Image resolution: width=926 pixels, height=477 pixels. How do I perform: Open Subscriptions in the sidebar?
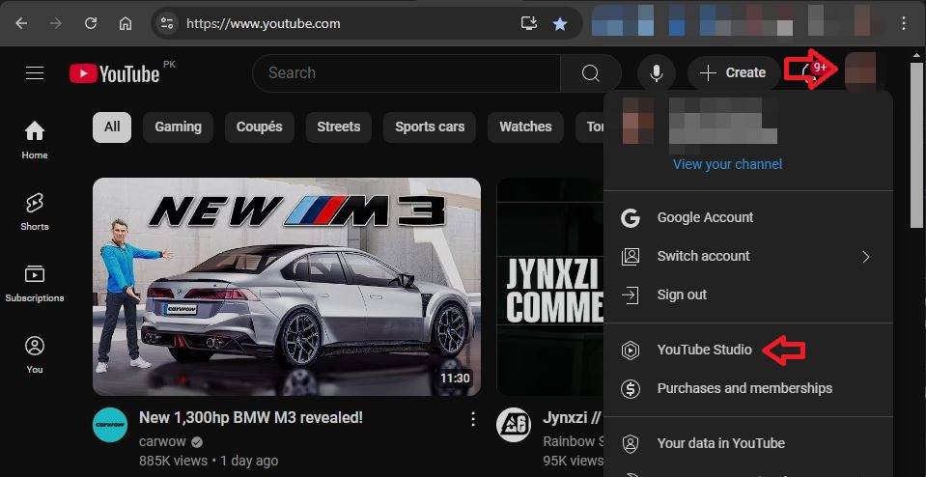[34, 283]
